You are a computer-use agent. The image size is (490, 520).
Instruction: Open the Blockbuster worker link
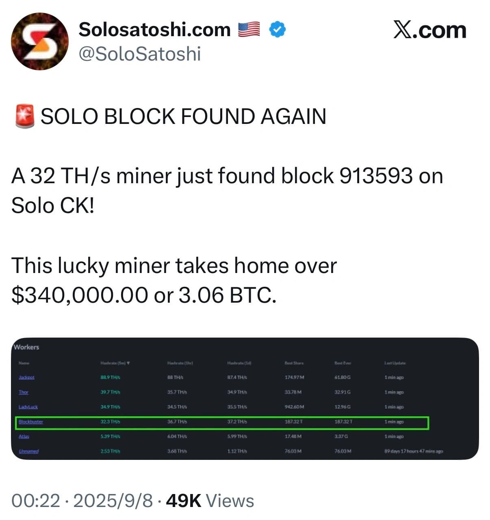pyautogui.click(x=30, y=422)
